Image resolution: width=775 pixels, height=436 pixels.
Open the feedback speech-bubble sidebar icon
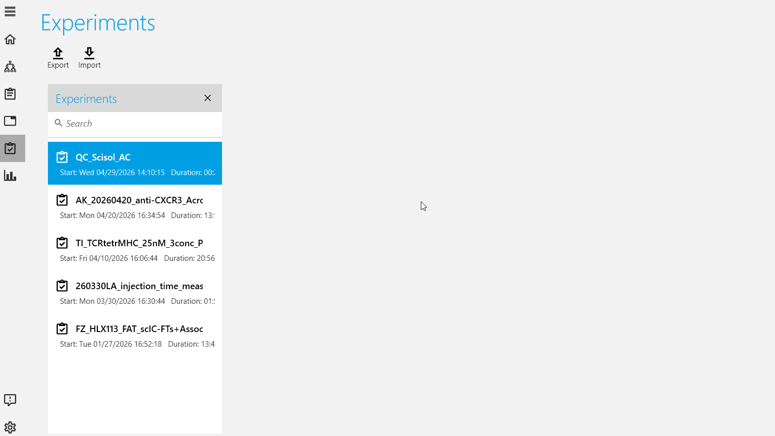[10, 400]
